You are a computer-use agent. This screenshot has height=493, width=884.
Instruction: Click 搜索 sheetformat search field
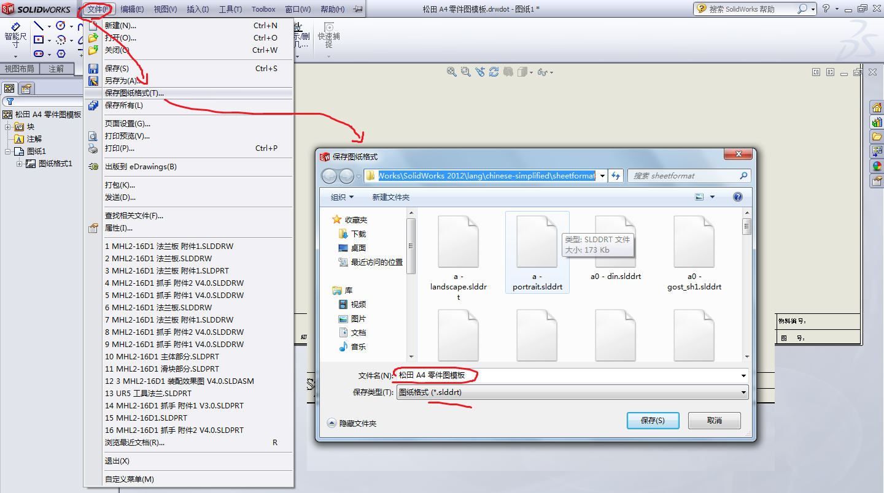689,176
